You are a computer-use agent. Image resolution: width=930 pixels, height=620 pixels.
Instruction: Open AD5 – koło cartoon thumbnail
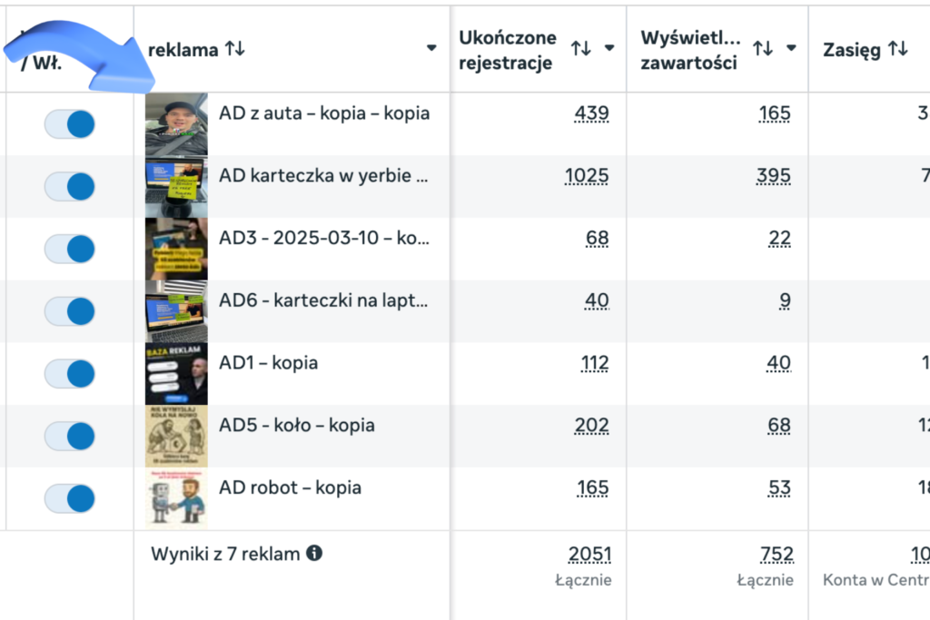coord(177,437)
